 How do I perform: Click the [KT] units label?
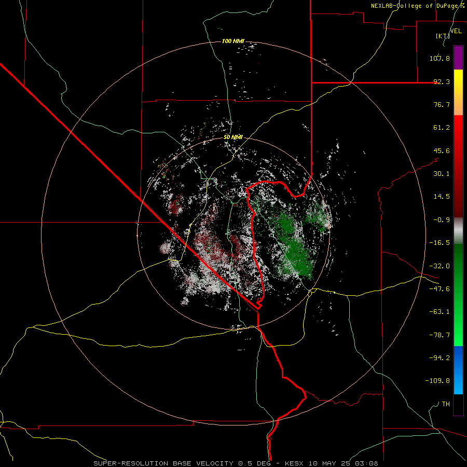(x=443, y=36)
